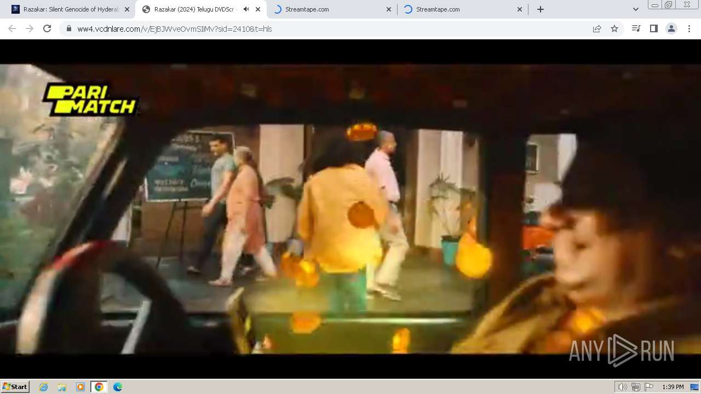Screen dimensions: 701x394
Task: Restore down the Chrome window
Action: click(x=669, y=5)
